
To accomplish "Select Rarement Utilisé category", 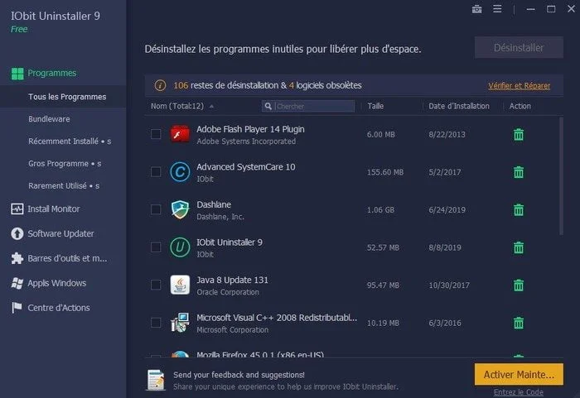I will click(x=64, y=185).
